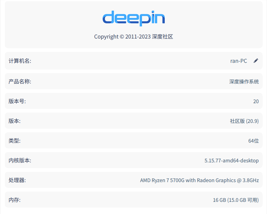The width and height of the screenshot is (267, 214).
Task: Click the 产品名称 label
Action: pos(20,81)
